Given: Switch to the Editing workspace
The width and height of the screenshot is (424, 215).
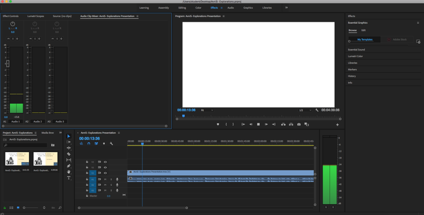Looking at the screenshot, I should [182, 8].
